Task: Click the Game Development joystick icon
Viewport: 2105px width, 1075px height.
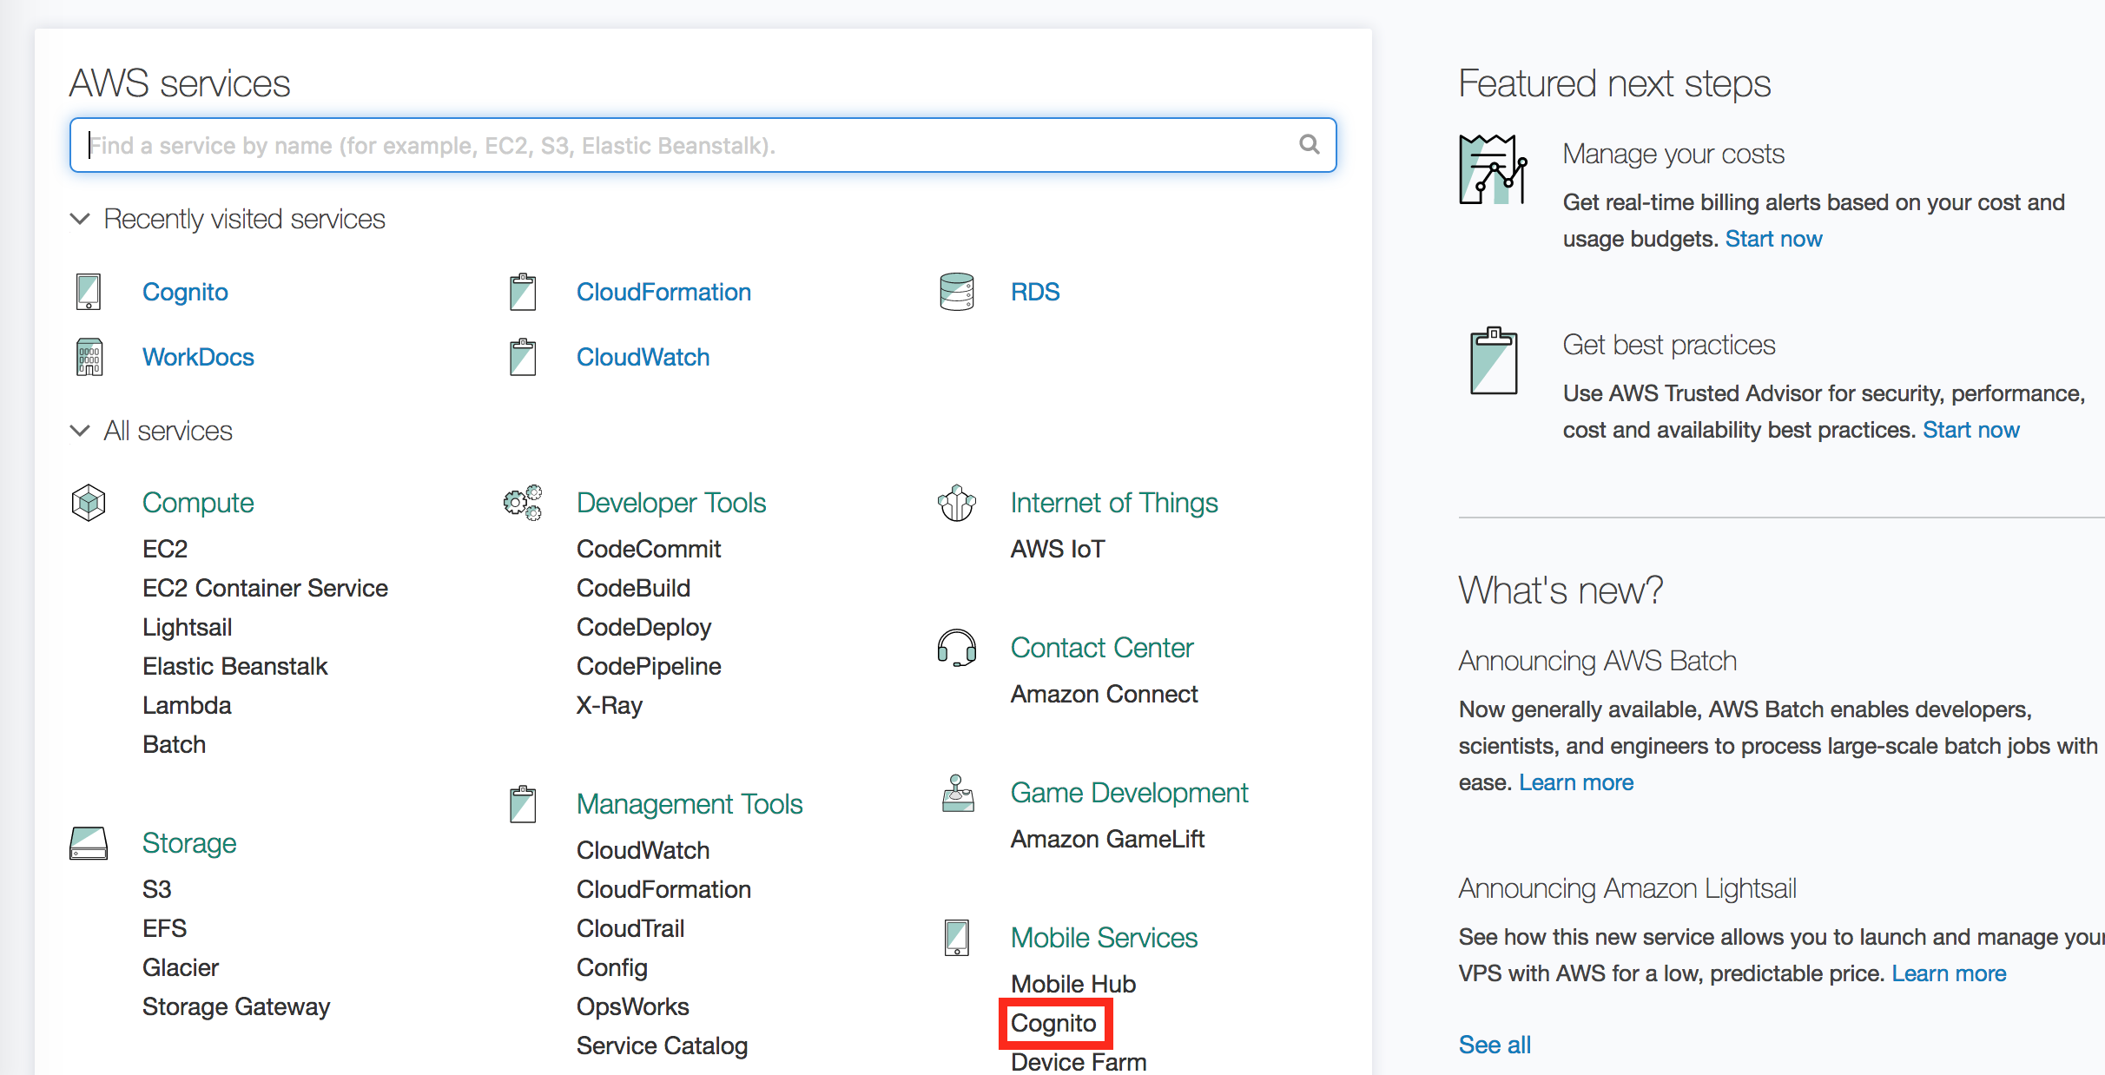Action: (x=957, y=793)
